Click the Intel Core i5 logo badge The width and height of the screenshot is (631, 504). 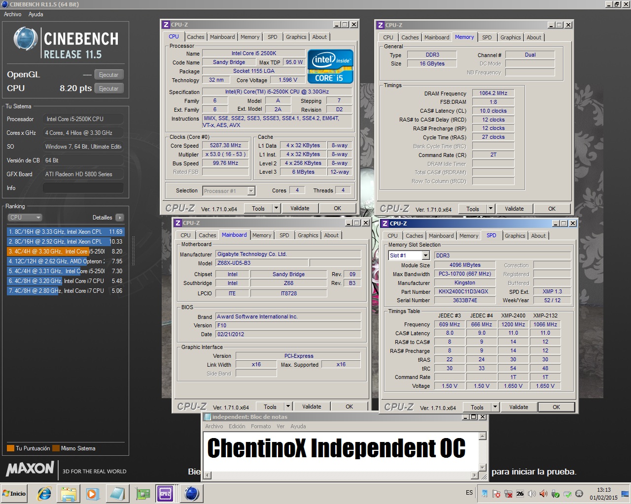330,66
